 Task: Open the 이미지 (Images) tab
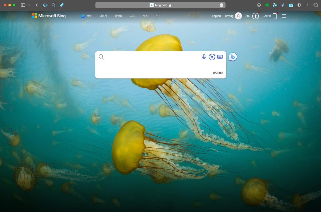[x=103, y=16]
